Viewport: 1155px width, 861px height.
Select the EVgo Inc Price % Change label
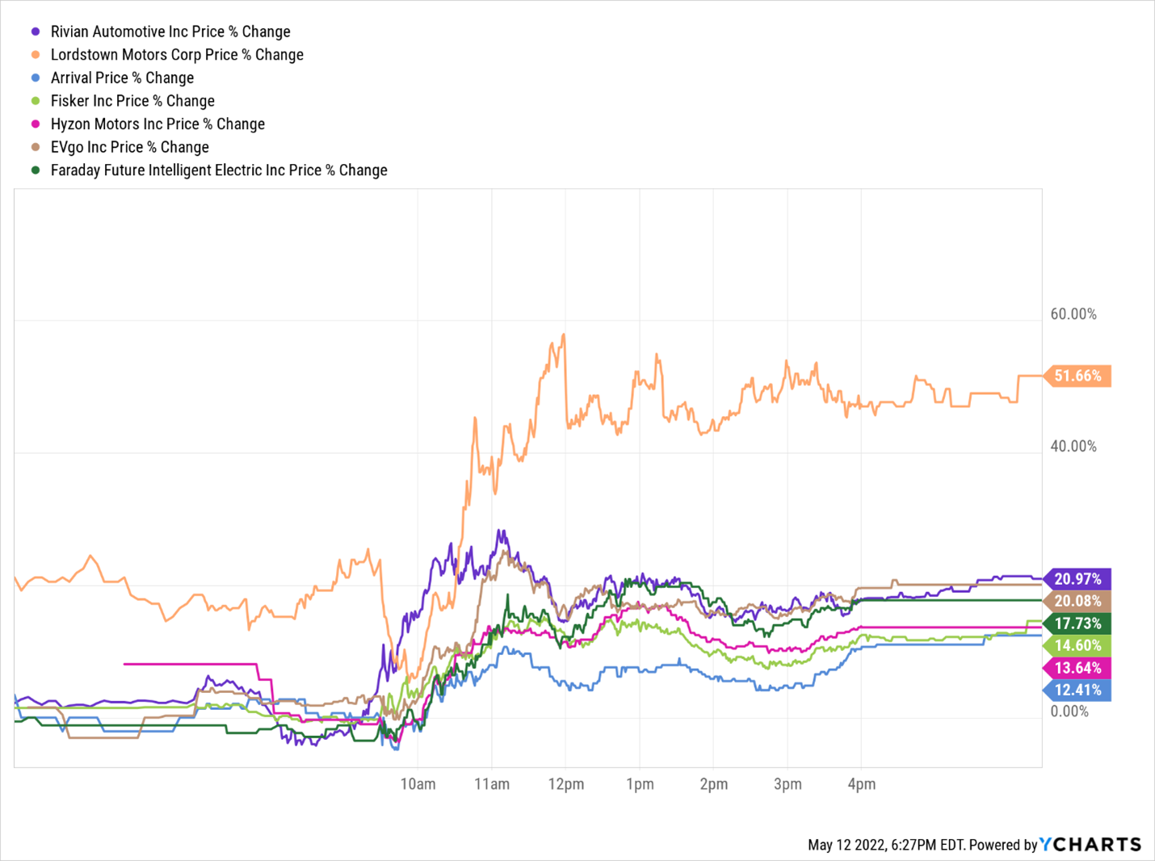[129, 147]
